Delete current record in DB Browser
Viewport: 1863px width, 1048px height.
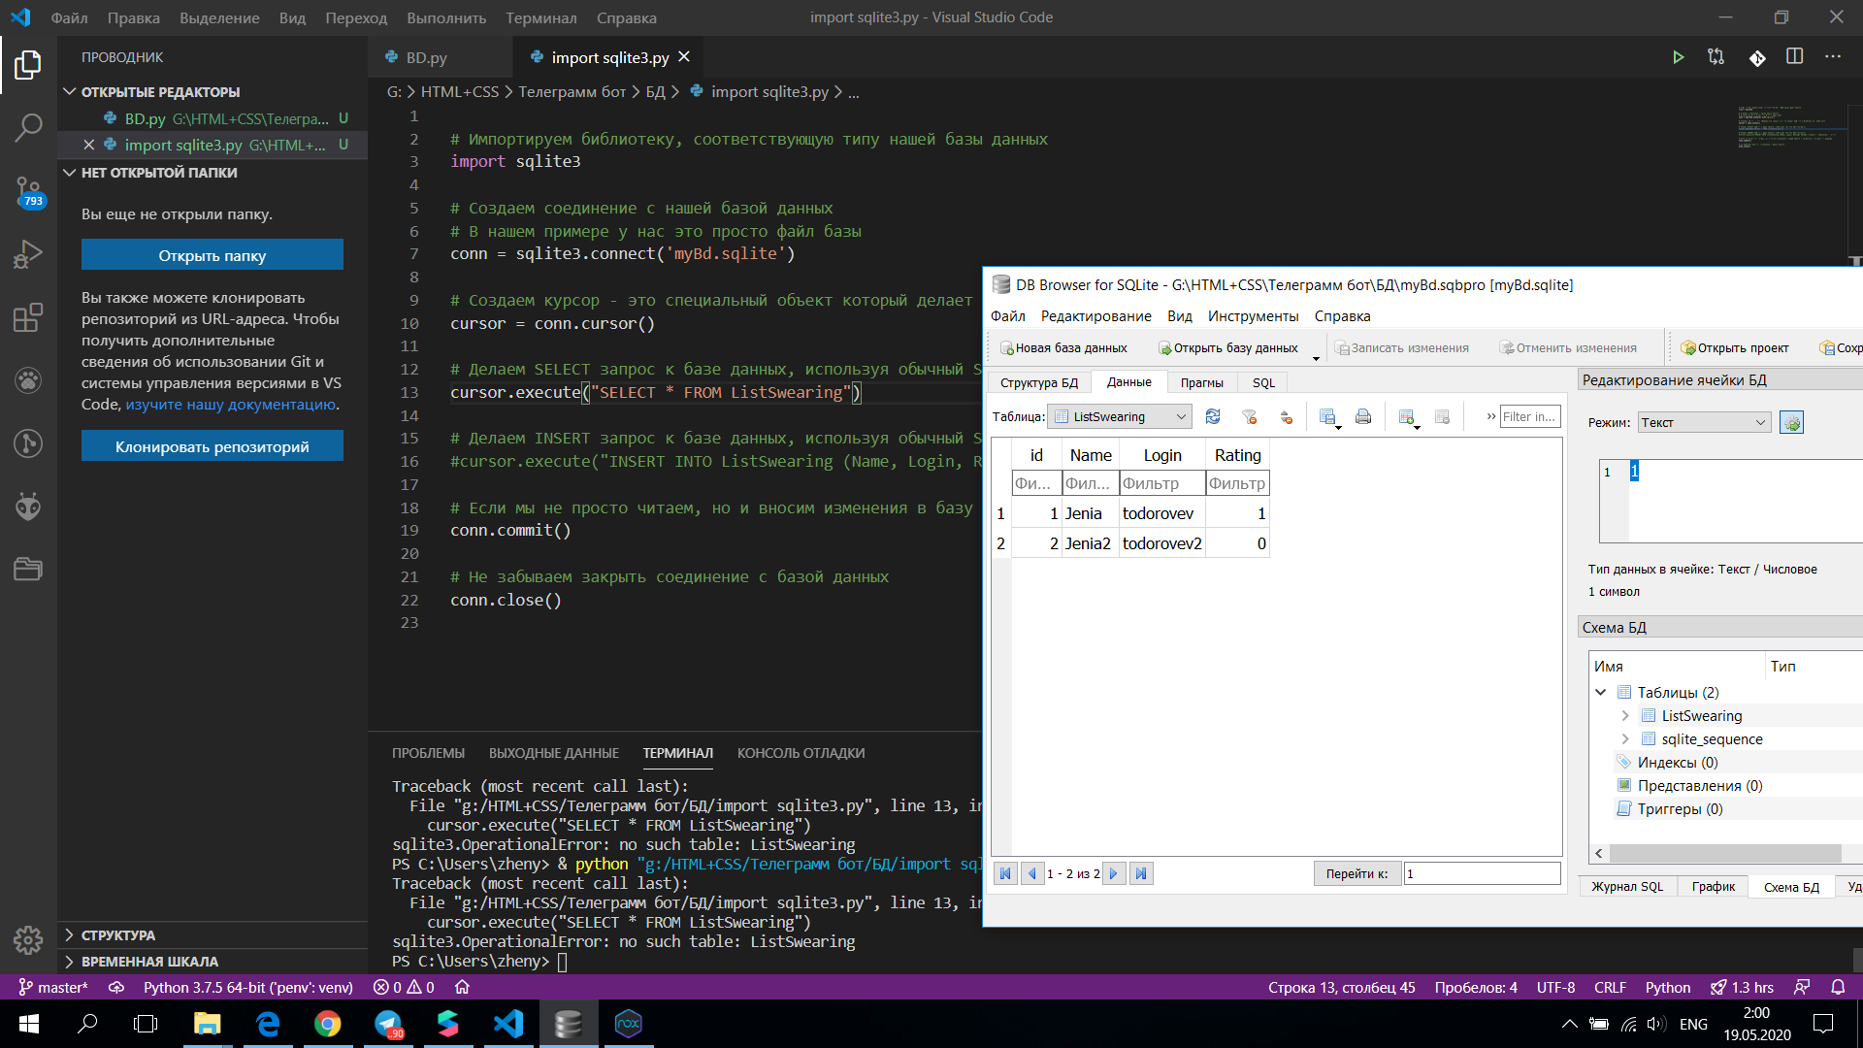[x=1443, y=416]
